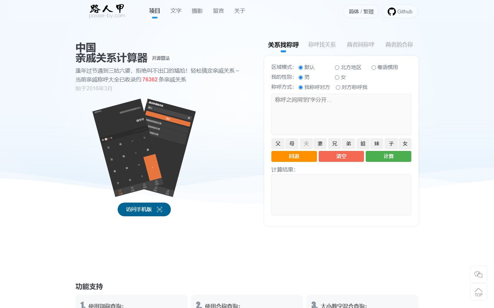
Task: Open 留言 in the top navigation
Action: 219,11
